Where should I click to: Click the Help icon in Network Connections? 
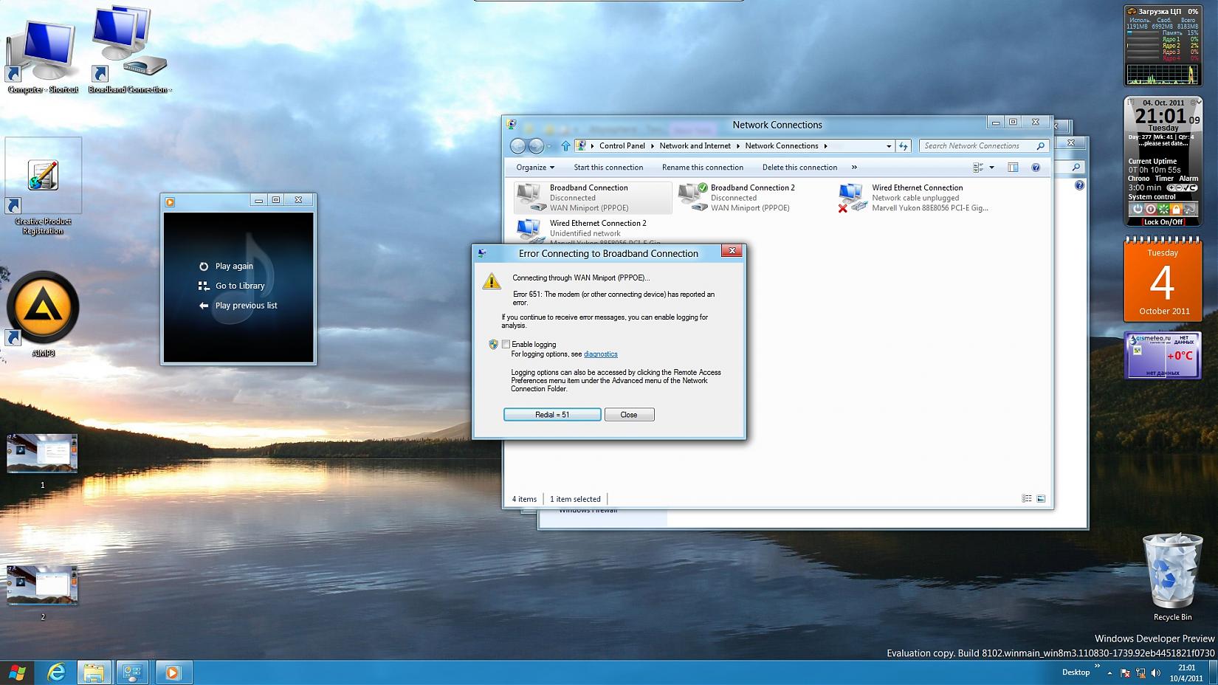click(x=1036, y=168)
